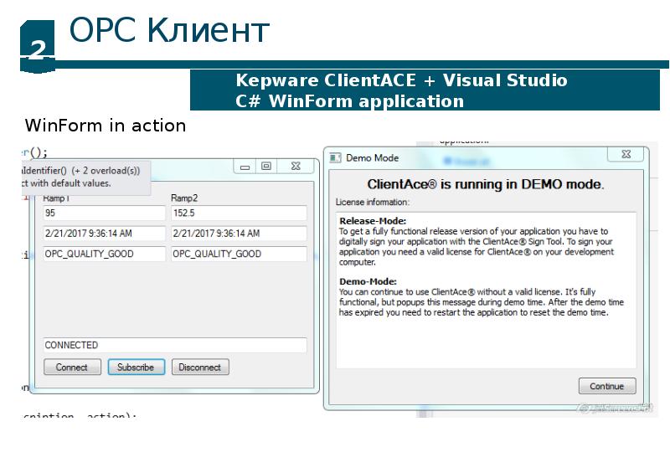Minimize the WinForm application window
Screen dimensions: 670x473
pos(244,167)
